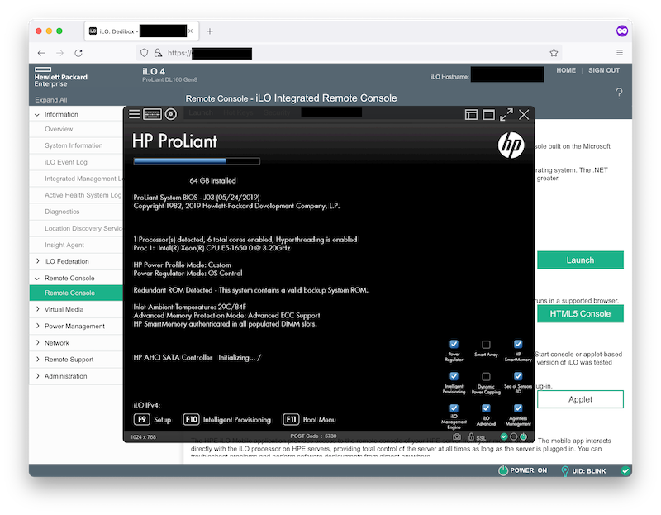Image resolution: width=661 pixels, height=515 pixels.
Task: Collapse the Remote Console section chevron
Action: (37, 279)
